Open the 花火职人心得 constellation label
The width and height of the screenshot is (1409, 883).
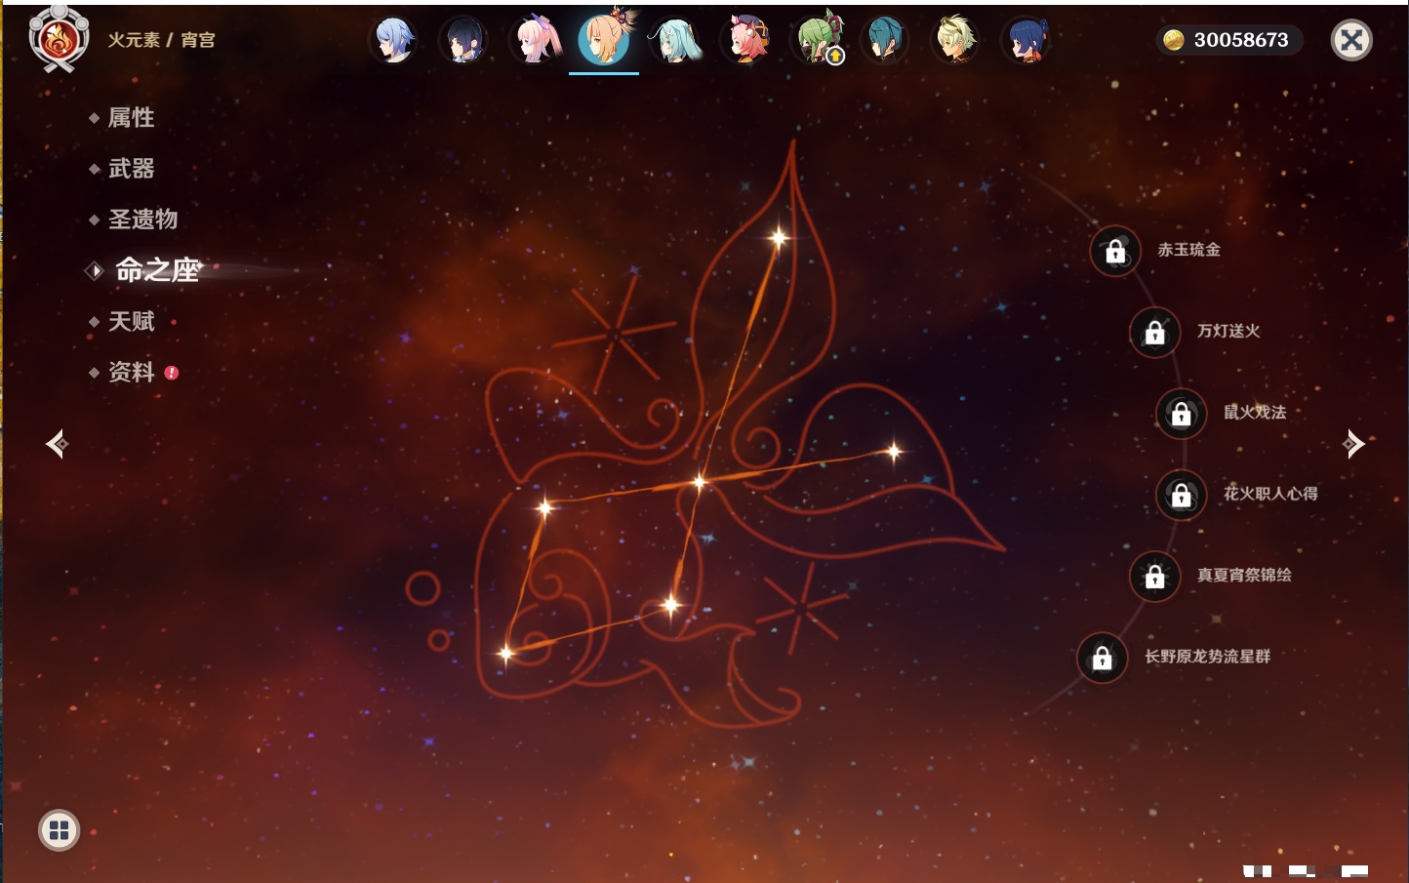[1270, 494]
